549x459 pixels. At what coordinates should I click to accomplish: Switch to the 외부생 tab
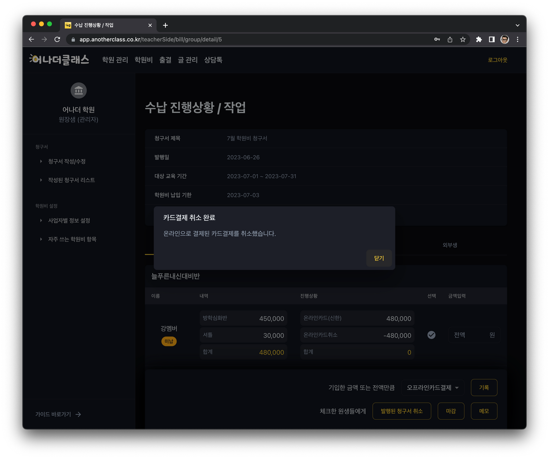(449, 245)
